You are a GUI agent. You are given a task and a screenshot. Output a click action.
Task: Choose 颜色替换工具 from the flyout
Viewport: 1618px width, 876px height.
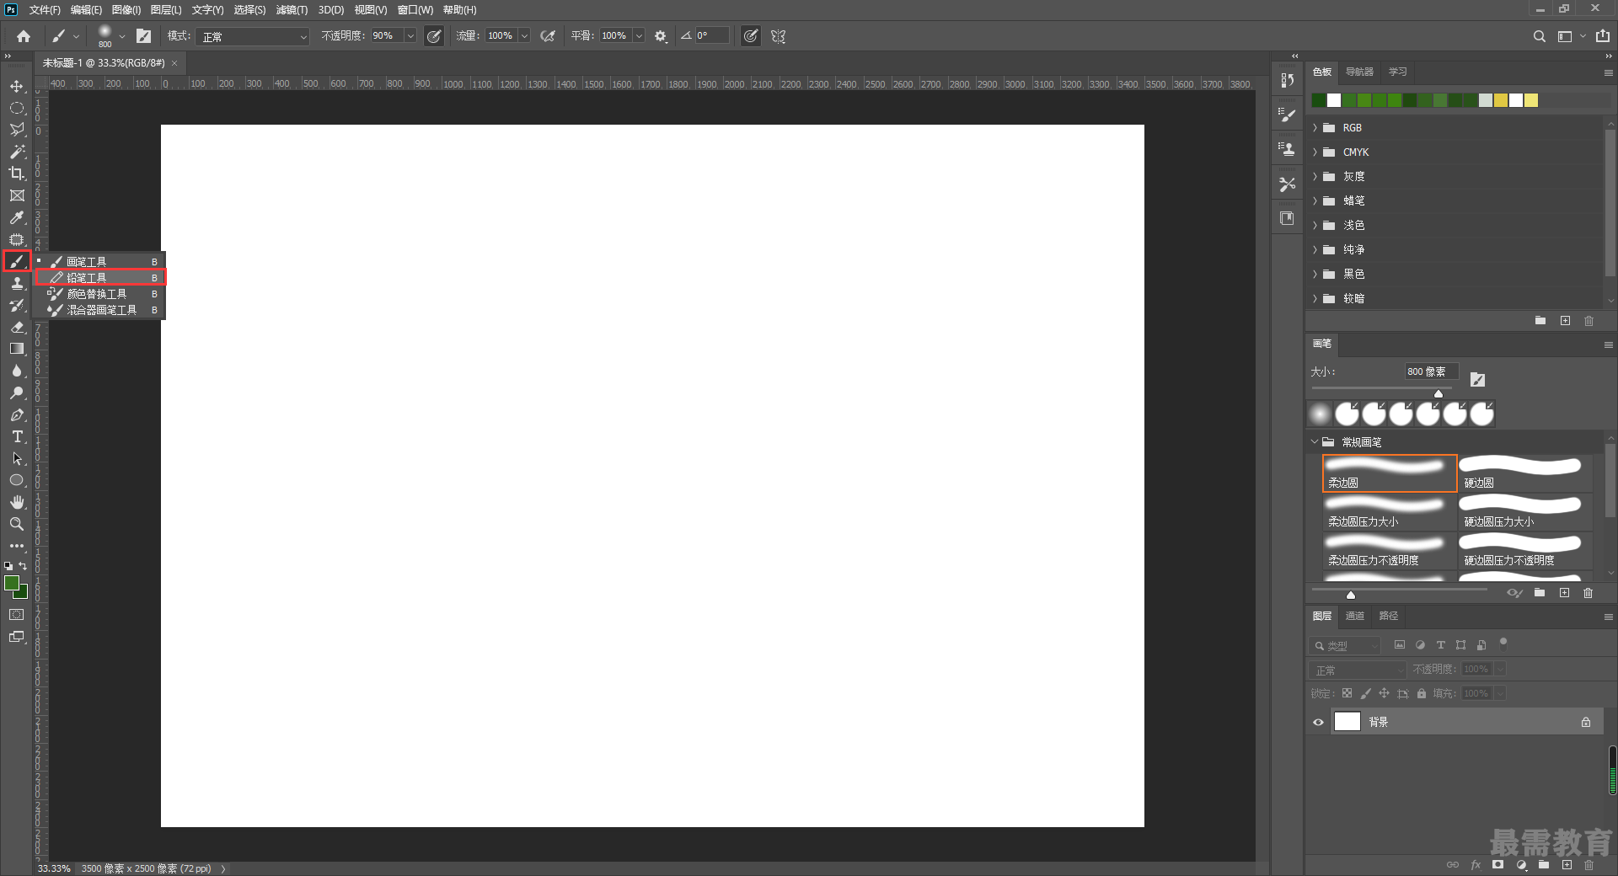click(x=100, y=294)
